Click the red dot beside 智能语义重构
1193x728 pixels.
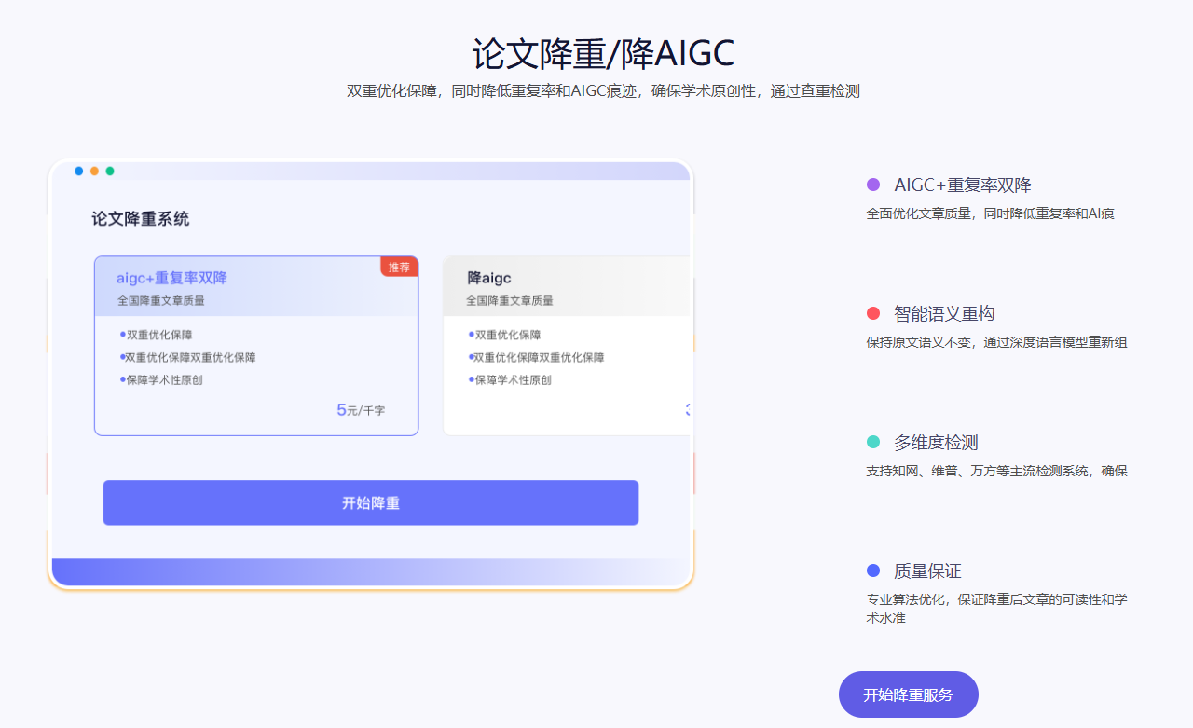pos(873,313)
